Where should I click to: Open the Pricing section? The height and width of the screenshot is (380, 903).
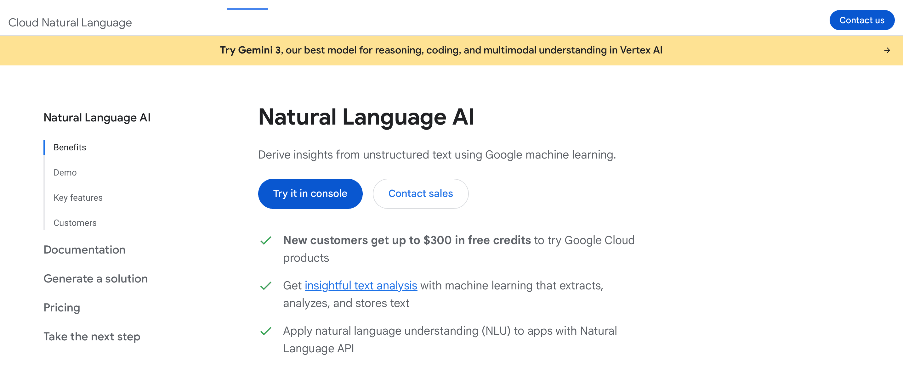click(62, 308)
